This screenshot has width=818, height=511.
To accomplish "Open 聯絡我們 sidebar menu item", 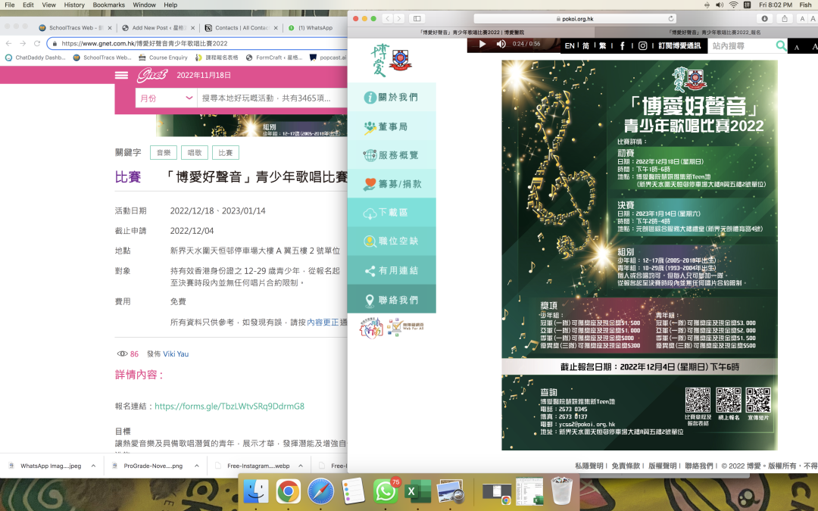I will pyautogui.click(x=392, y=300).
